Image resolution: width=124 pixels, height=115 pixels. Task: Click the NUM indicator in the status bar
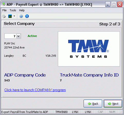click(112, 112)
